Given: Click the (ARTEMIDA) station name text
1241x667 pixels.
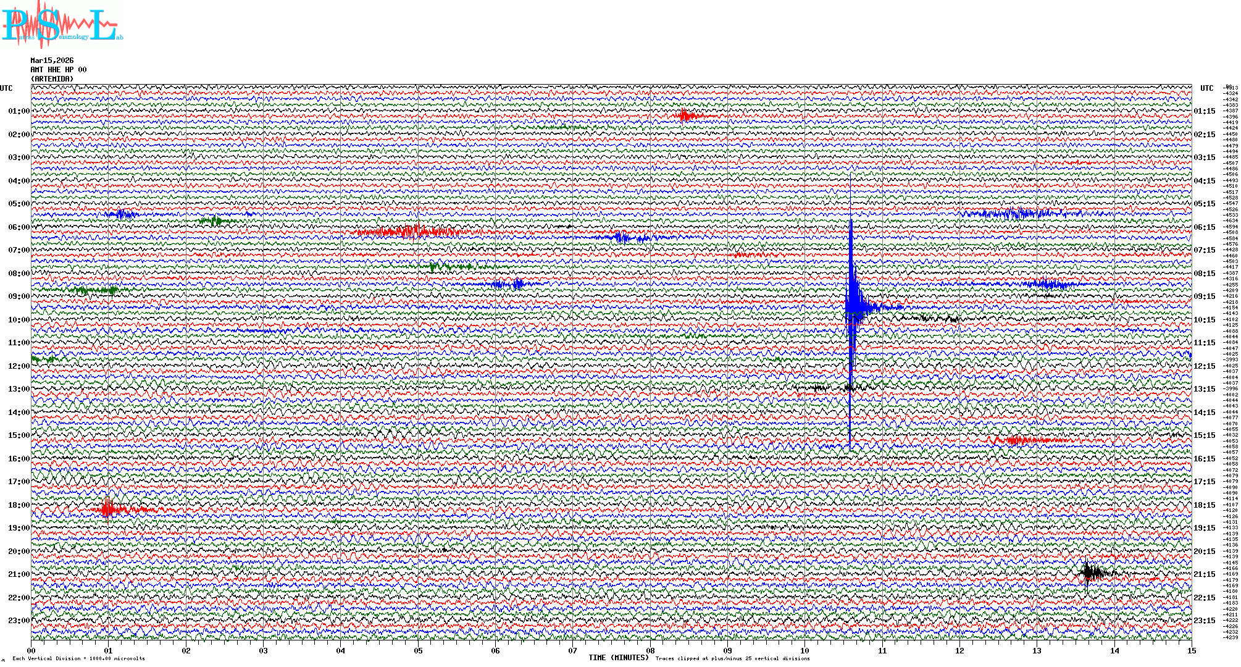Looking at the screenshot, I should point(52,79).
